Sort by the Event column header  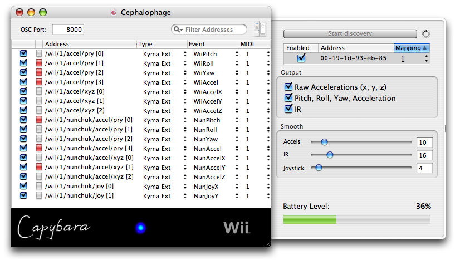(x=213, y=44)
